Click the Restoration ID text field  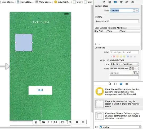point(124,21)
